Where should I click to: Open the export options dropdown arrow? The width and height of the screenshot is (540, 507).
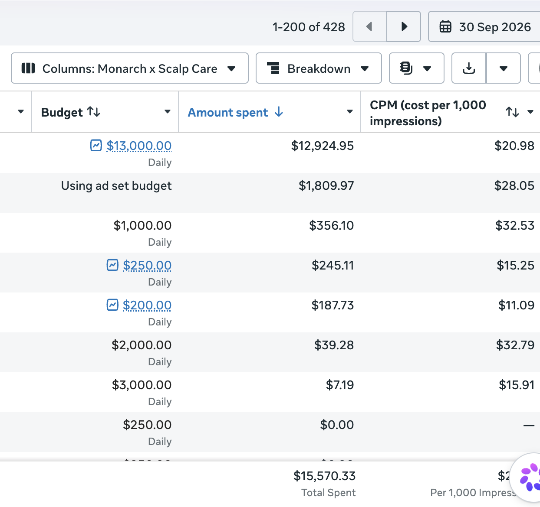(x=504, y=68)
